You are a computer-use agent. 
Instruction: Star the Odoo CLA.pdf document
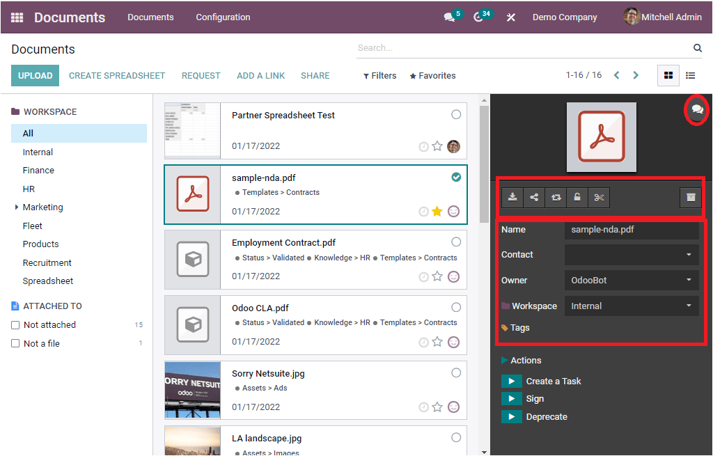(437, 342)
